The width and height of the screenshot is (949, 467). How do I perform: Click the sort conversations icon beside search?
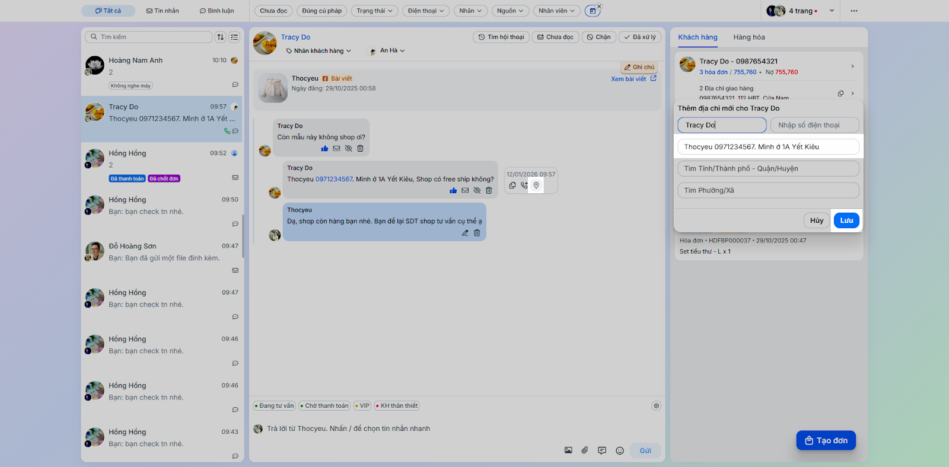point(221,37)
